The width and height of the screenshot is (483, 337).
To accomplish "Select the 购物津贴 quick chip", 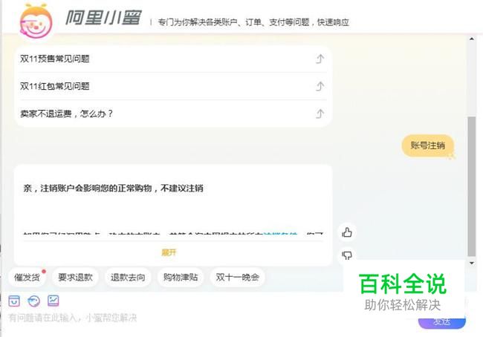I will [x=181, y=278].
